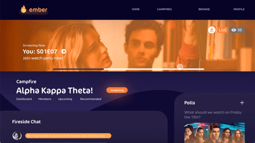
Task: Add a new poll with plus icon
Action: (x=242, y=103)
